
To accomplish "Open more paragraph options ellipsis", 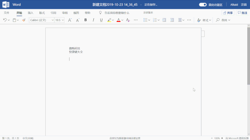I will [x=189, y=20].
